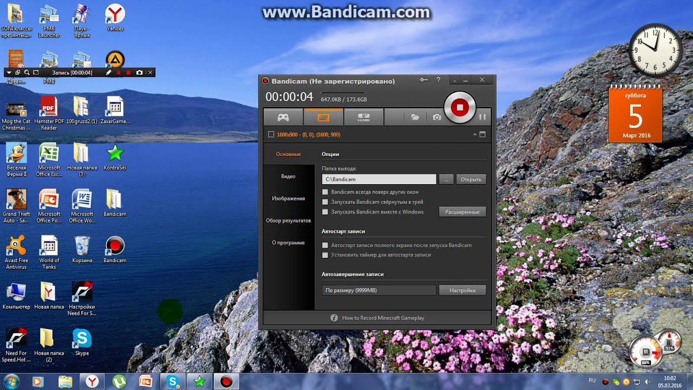Open Bandicam red-dot desktop shortcut
The image size is (693, 390).
pos(115,250)
